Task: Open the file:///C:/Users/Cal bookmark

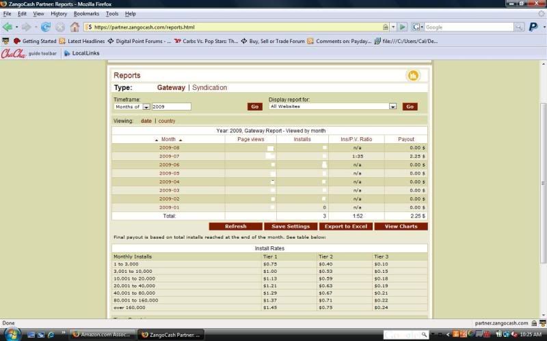Action: tap(405, 41)
